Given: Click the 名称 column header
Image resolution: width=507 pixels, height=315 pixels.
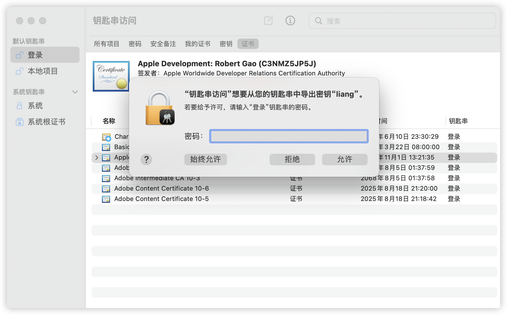Looking at the screenshot, I should [x=109, y=121].
